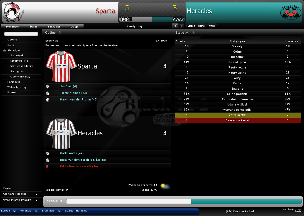Click the sidebar search input field

[x=21, y=34]
